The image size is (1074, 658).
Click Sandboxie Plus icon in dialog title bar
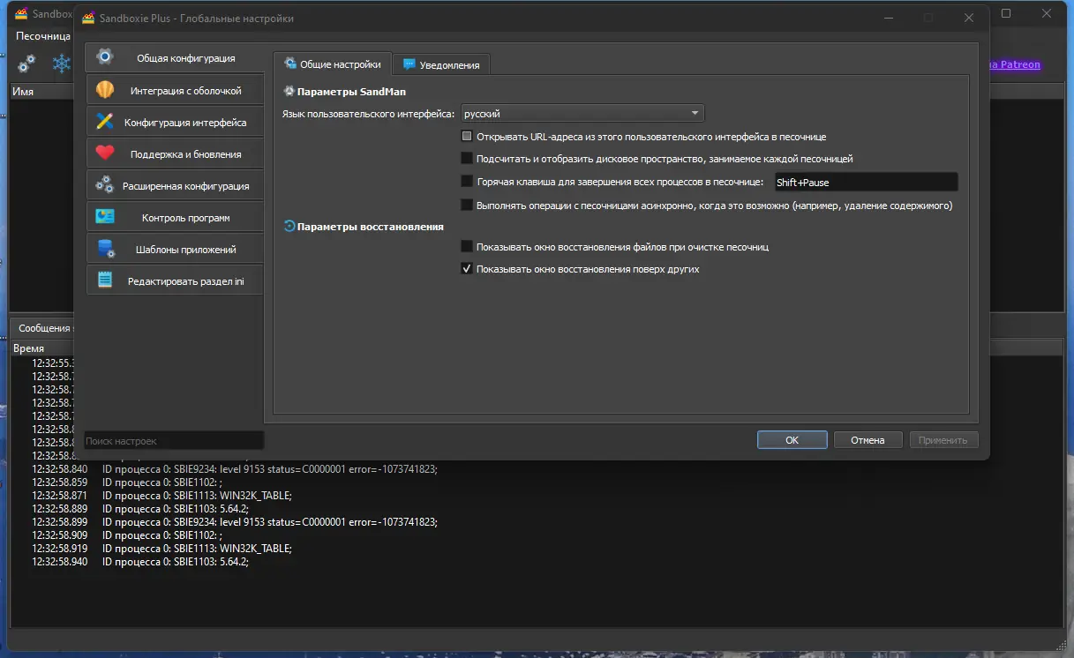point(88,18)
